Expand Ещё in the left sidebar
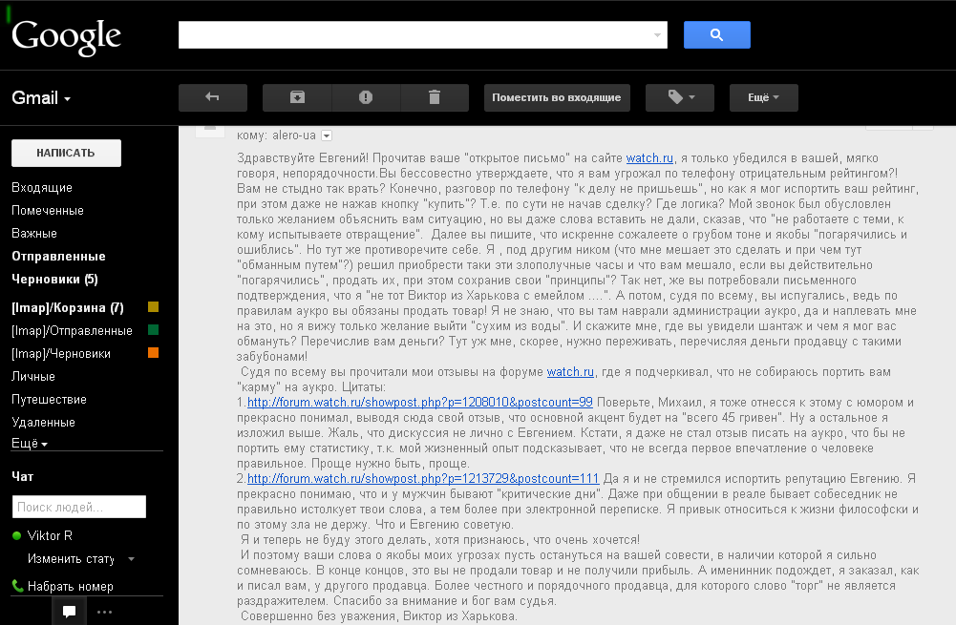The width and height of the screenshot is (956, 625). pos(30,444)
